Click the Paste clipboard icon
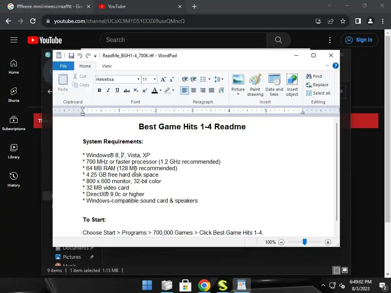391x293 pixels. pos(63,80)
